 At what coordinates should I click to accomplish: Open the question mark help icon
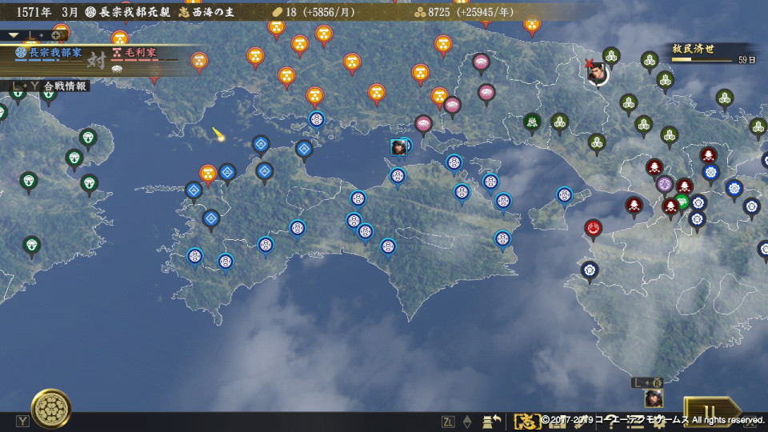[610, 423]
